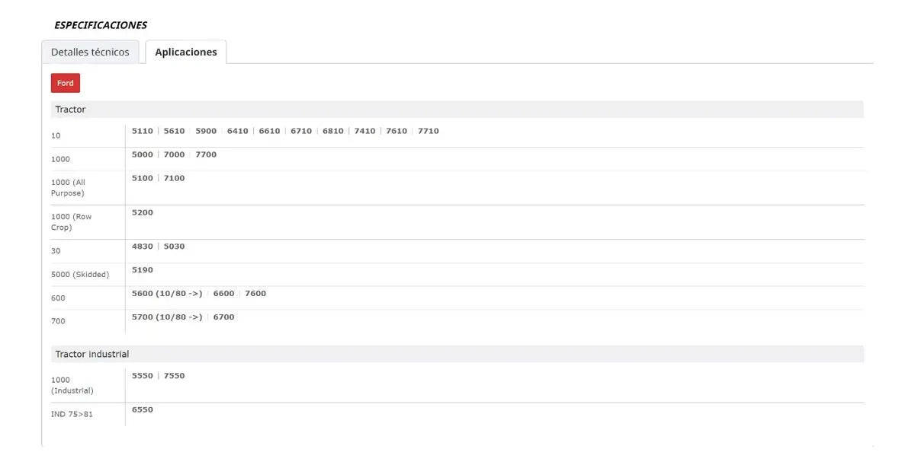Click the series label 600
The height and width of the screenshot is (468, 915).
[x=58, y=298]
